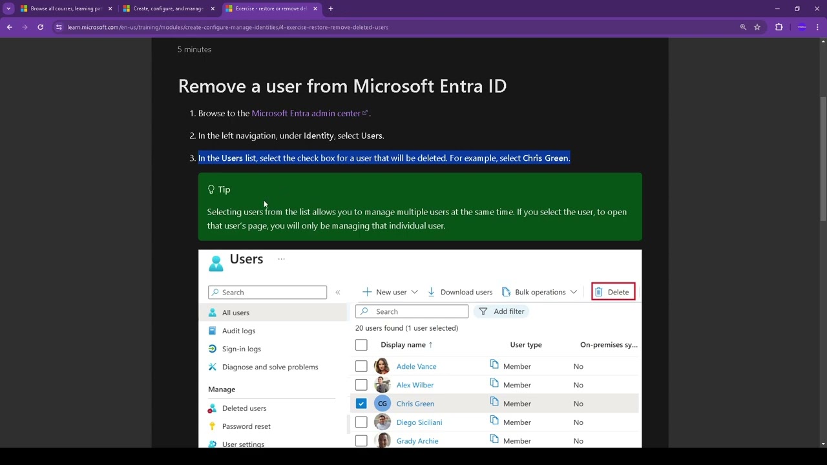Open Grady Archie's user link
The image size is (827, 465).
(x=417, y=441)
